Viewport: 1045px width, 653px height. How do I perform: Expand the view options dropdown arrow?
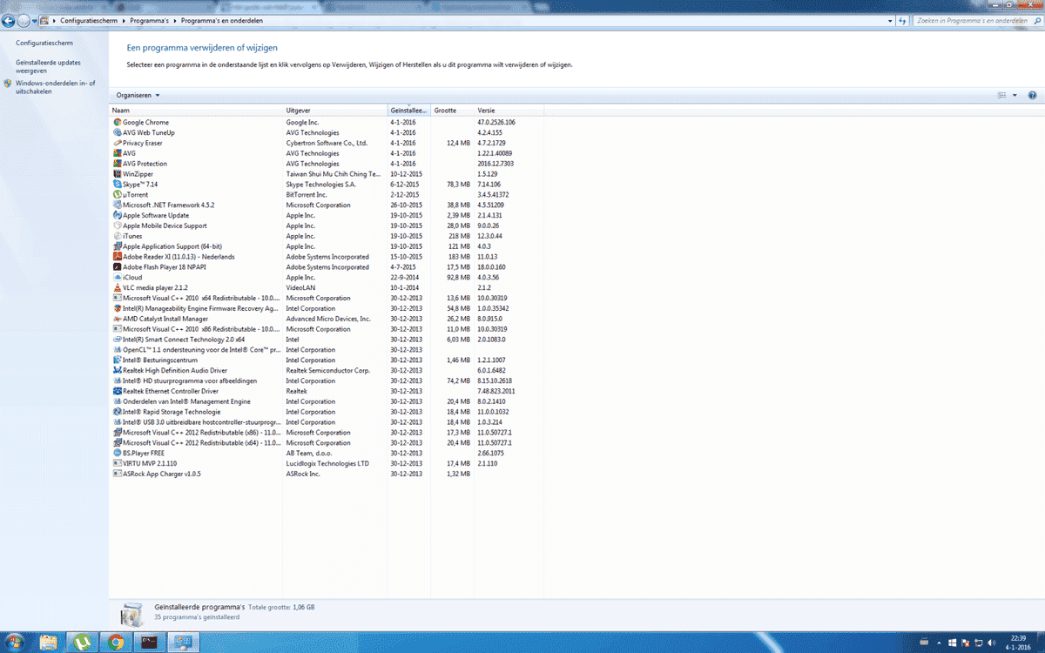1015,95
